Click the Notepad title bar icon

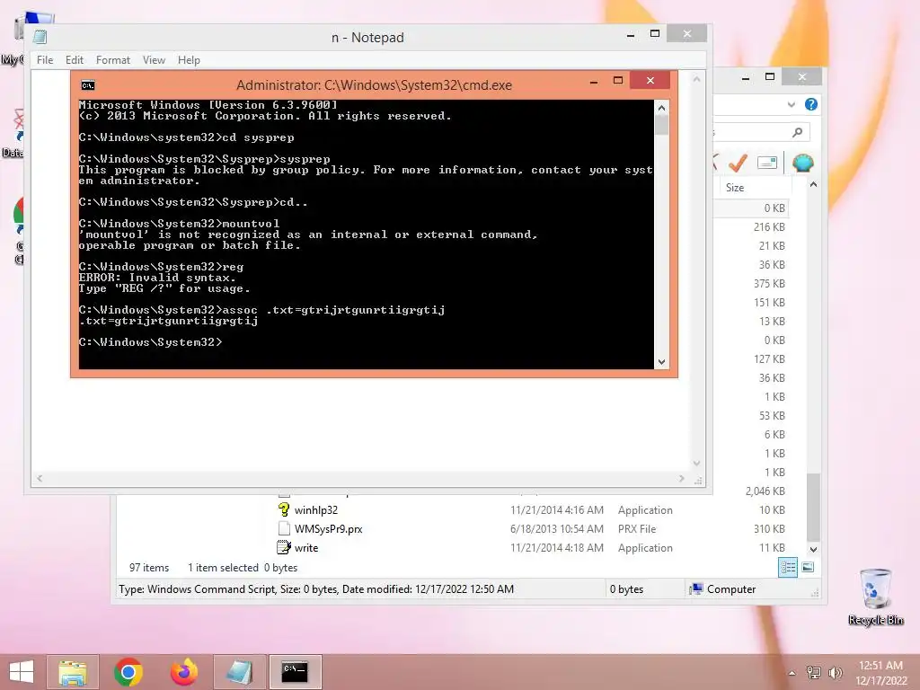click(x=40, y=37)
